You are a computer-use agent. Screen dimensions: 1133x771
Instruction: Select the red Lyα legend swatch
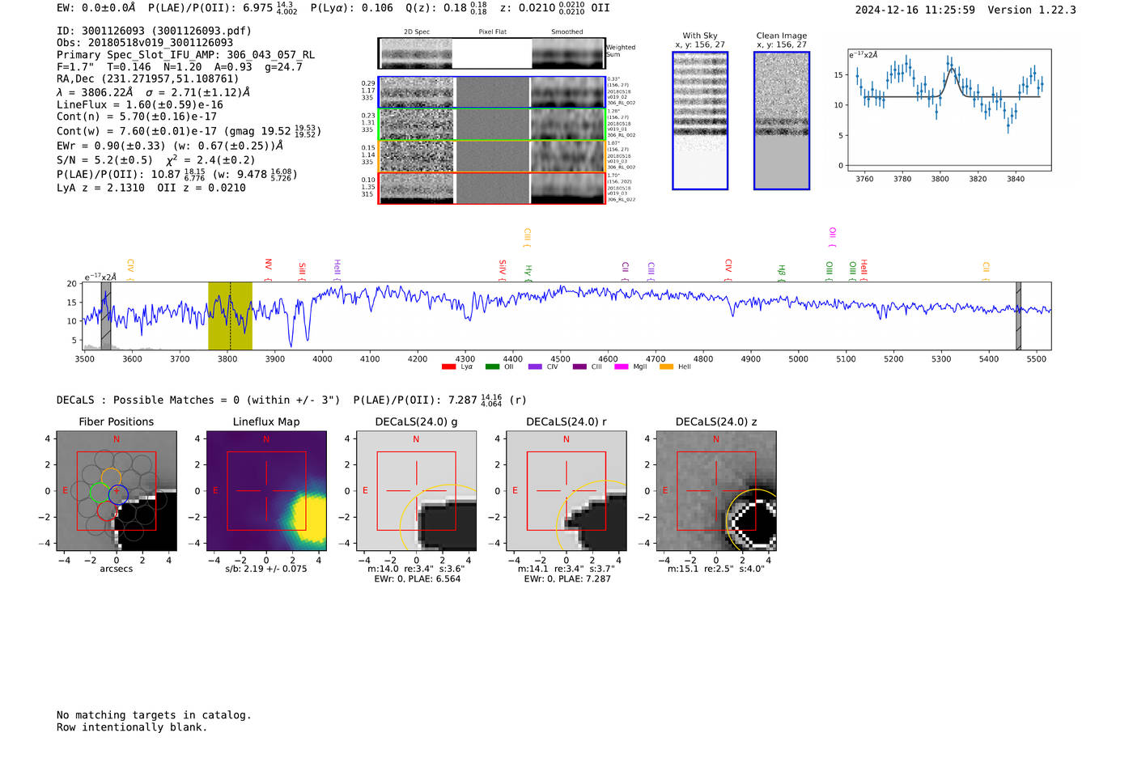click(x=448, y=367)
